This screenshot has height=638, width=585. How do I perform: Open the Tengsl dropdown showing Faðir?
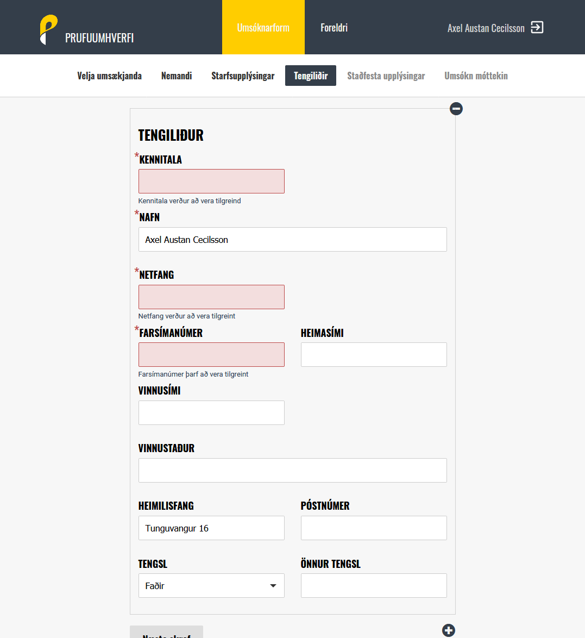tap(211, 586)
